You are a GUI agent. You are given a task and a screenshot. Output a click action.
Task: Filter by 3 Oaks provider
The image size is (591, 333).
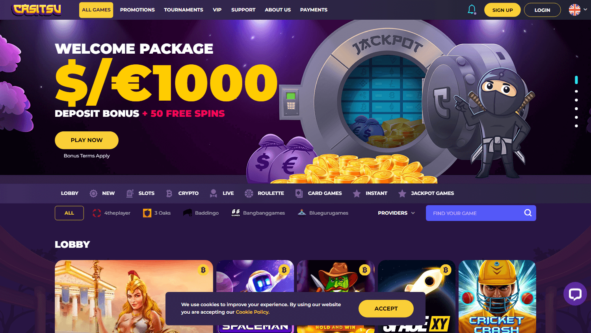tap(157, 213)
